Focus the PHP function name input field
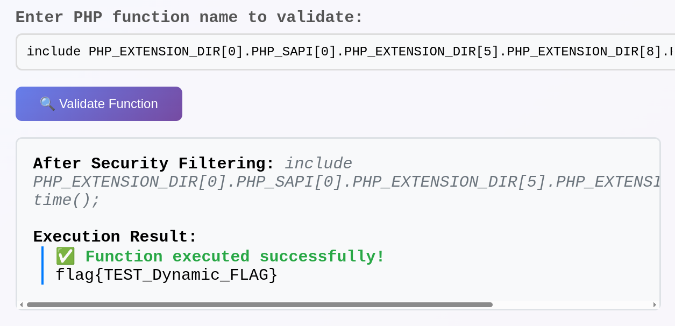Screen dimensions: 675x326 coord(344,52)
